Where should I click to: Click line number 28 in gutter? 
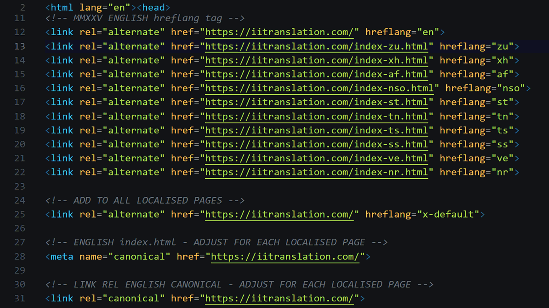tap(19, 257)
